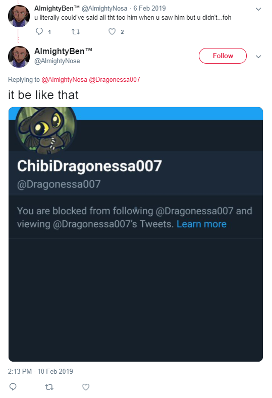Open the 2:13 PM - 10 Feb 2019 timestamp
Viewport: 272px width, 398px height.
(40, 371)
